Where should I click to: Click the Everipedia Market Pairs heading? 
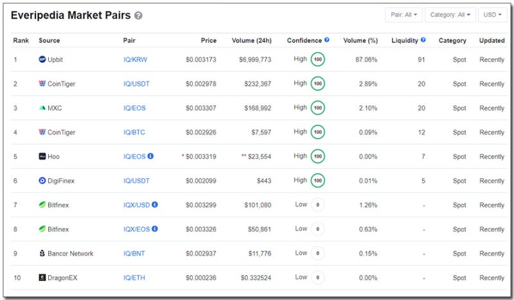[71, 15]
